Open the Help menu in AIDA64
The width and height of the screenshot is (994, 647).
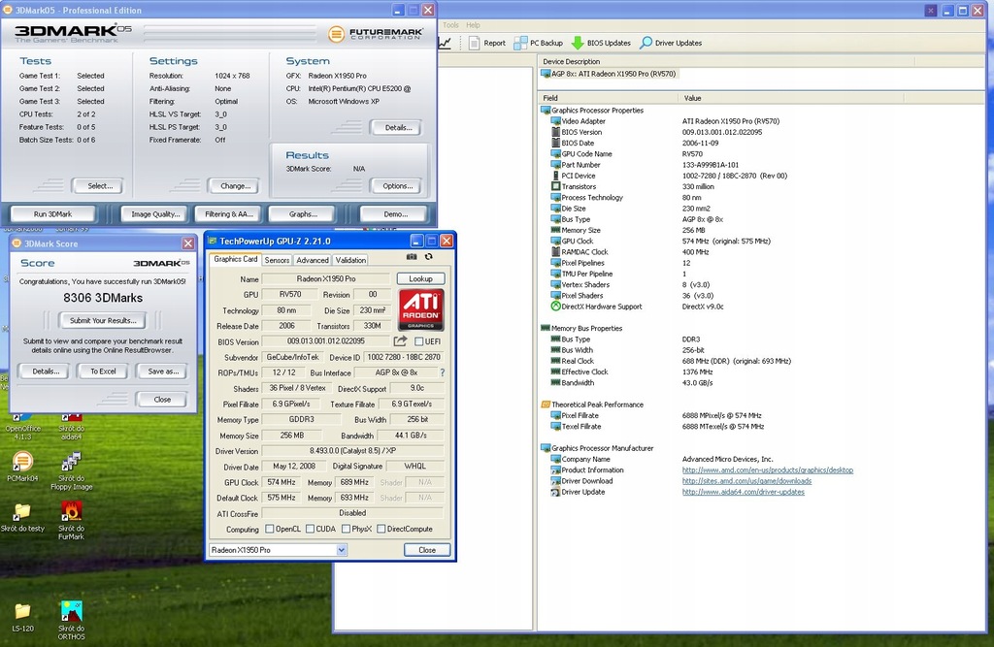473,25
